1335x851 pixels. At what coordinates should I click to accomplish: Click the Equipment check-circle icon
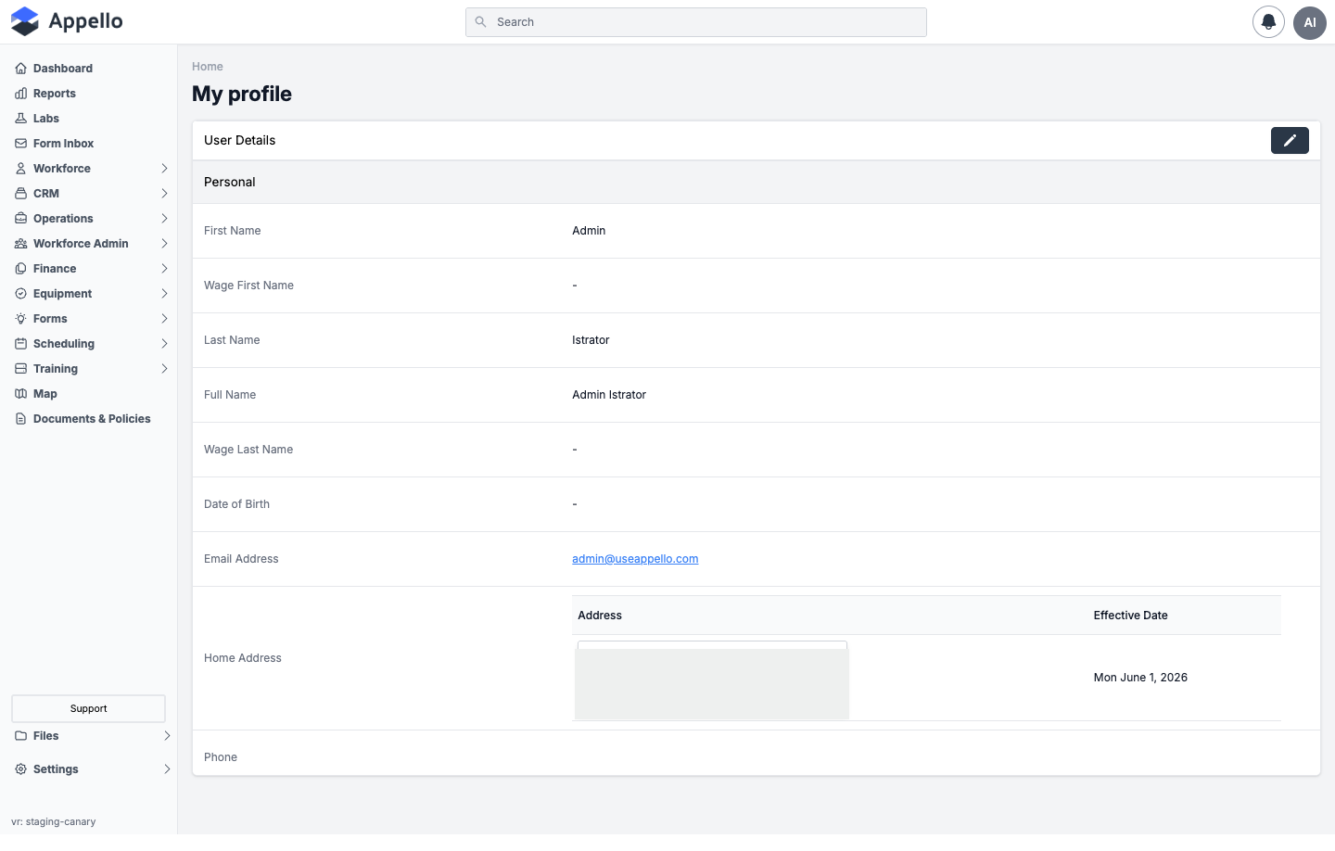pyautogui.click(x=20, y=294)
